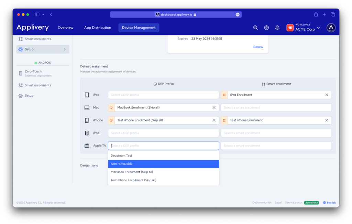Remove MacBook Enrollment (Skip all) from Mac
Screen dimensions: 352x224
(214, 108)
